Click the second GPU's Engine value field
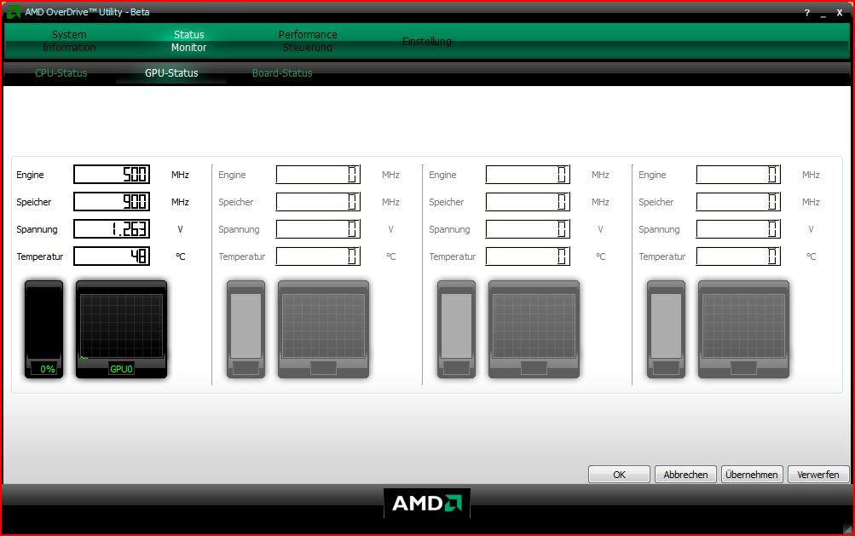 318,175
